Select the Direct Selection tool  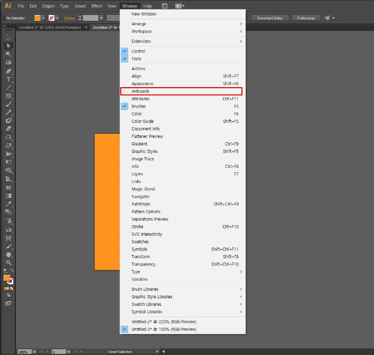tap(9, 46)
